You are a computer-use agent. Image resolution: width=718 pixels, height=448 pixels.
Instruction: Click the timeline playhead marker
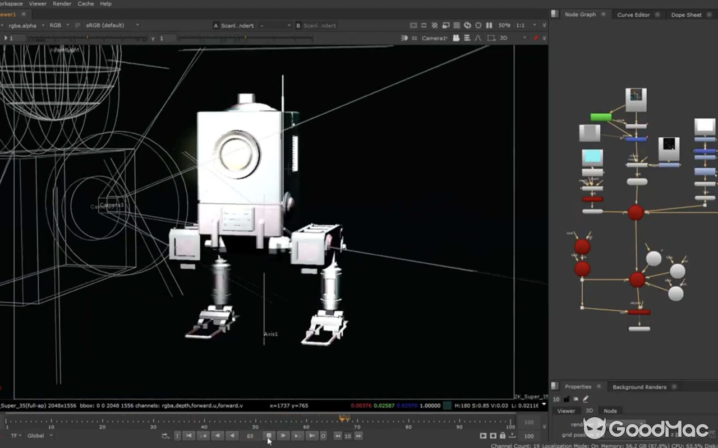click(x=344, y=418)
